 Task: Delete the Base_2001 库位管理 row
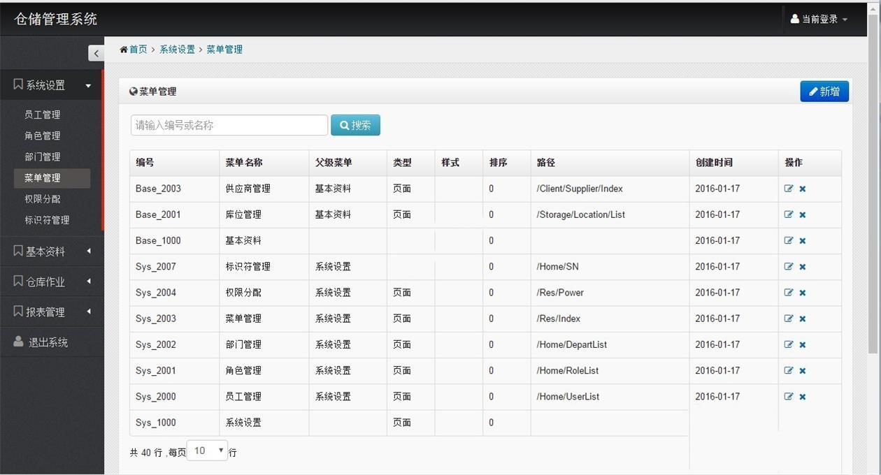click(x=803, y=214)
